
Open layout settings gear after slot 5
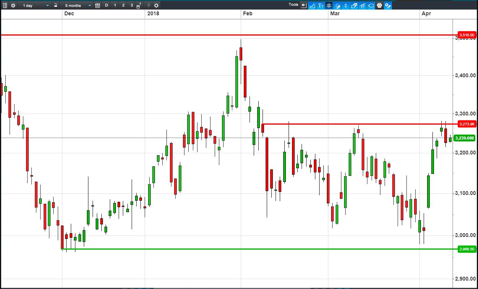(x=156, y=5)
